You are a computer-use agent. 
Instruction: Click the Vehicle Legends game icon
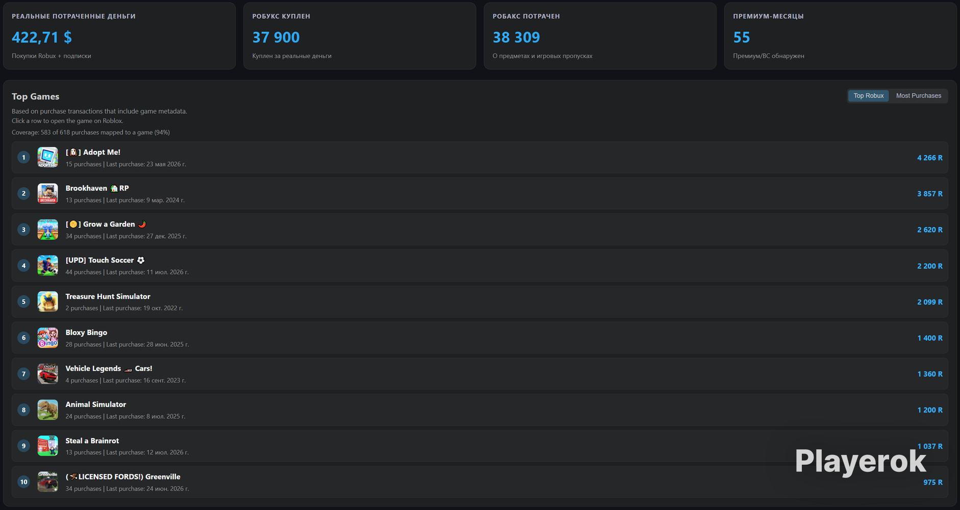tap(47, 374)
